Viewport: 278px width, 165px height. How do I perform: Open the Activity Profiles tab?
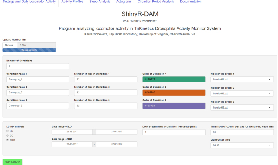click(x=72, y=2)
